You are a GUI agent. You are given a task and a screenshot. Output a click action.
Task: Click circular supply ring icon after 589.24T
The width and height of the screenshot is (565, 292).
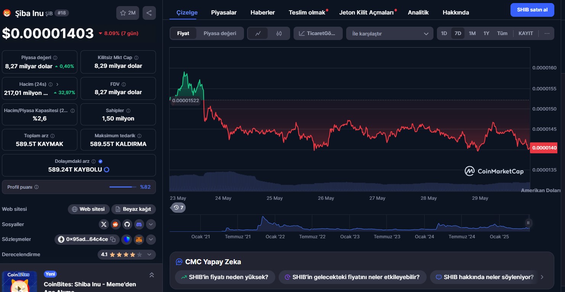[x=107, y=170]
